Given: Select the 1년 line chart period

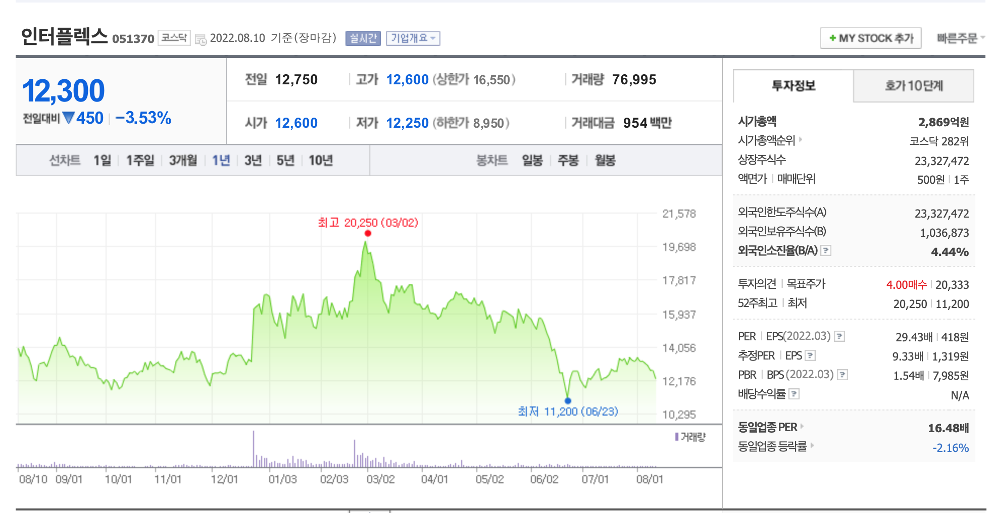Looking at the screenshot, I should 221,161.
